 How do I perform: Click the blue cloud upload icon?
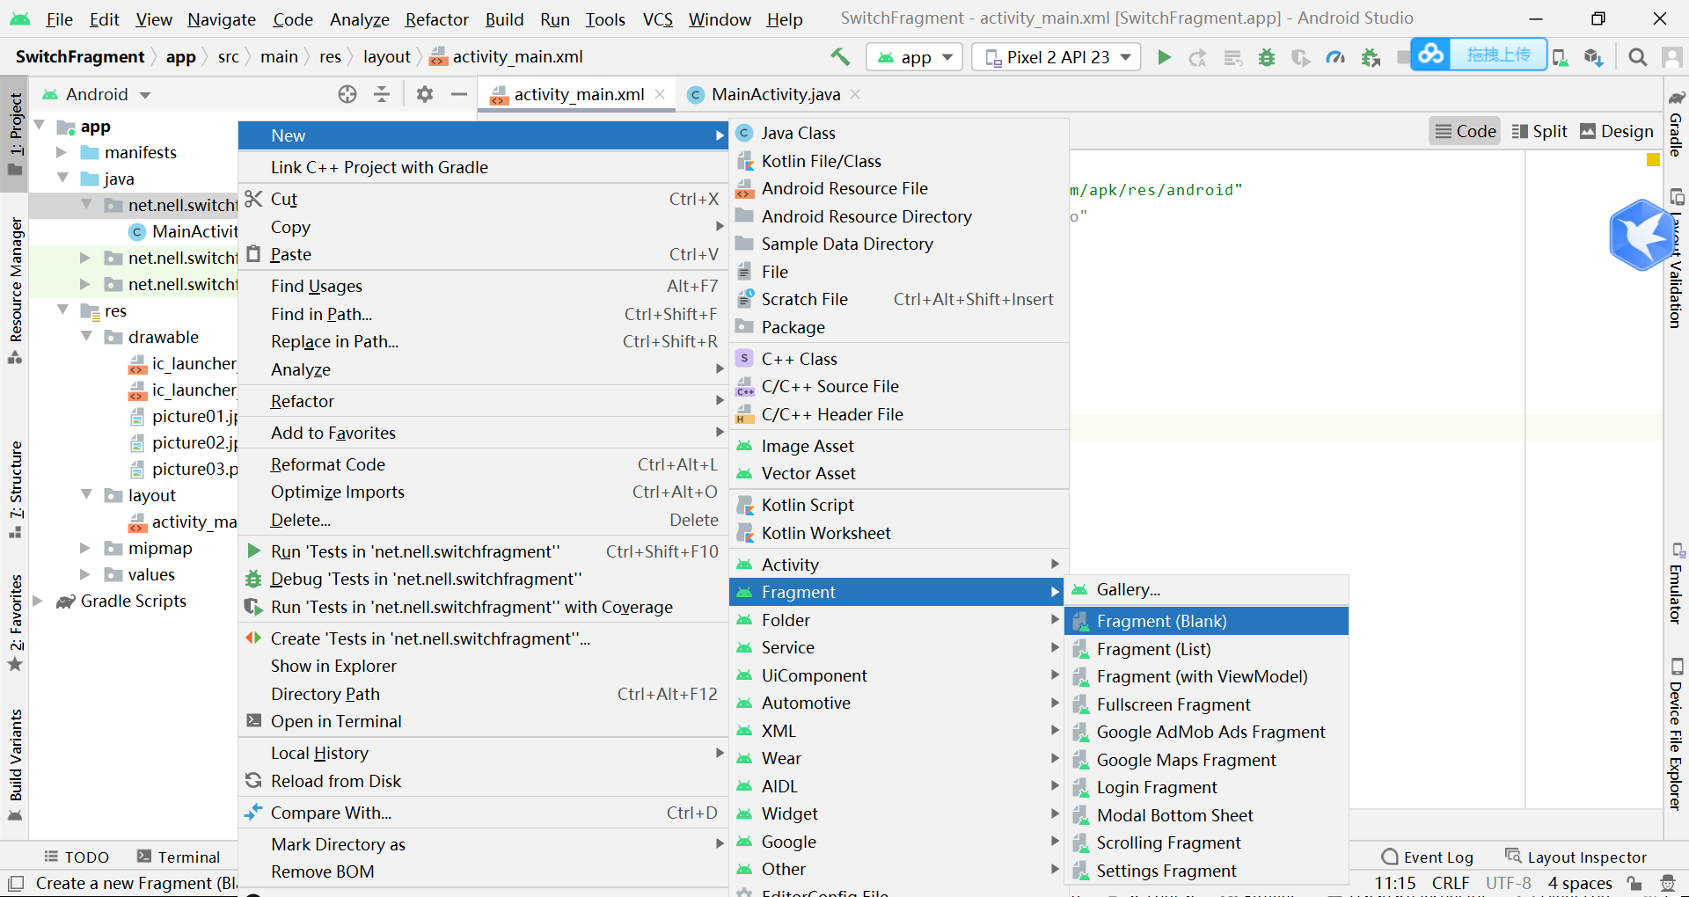point(1430,55)
